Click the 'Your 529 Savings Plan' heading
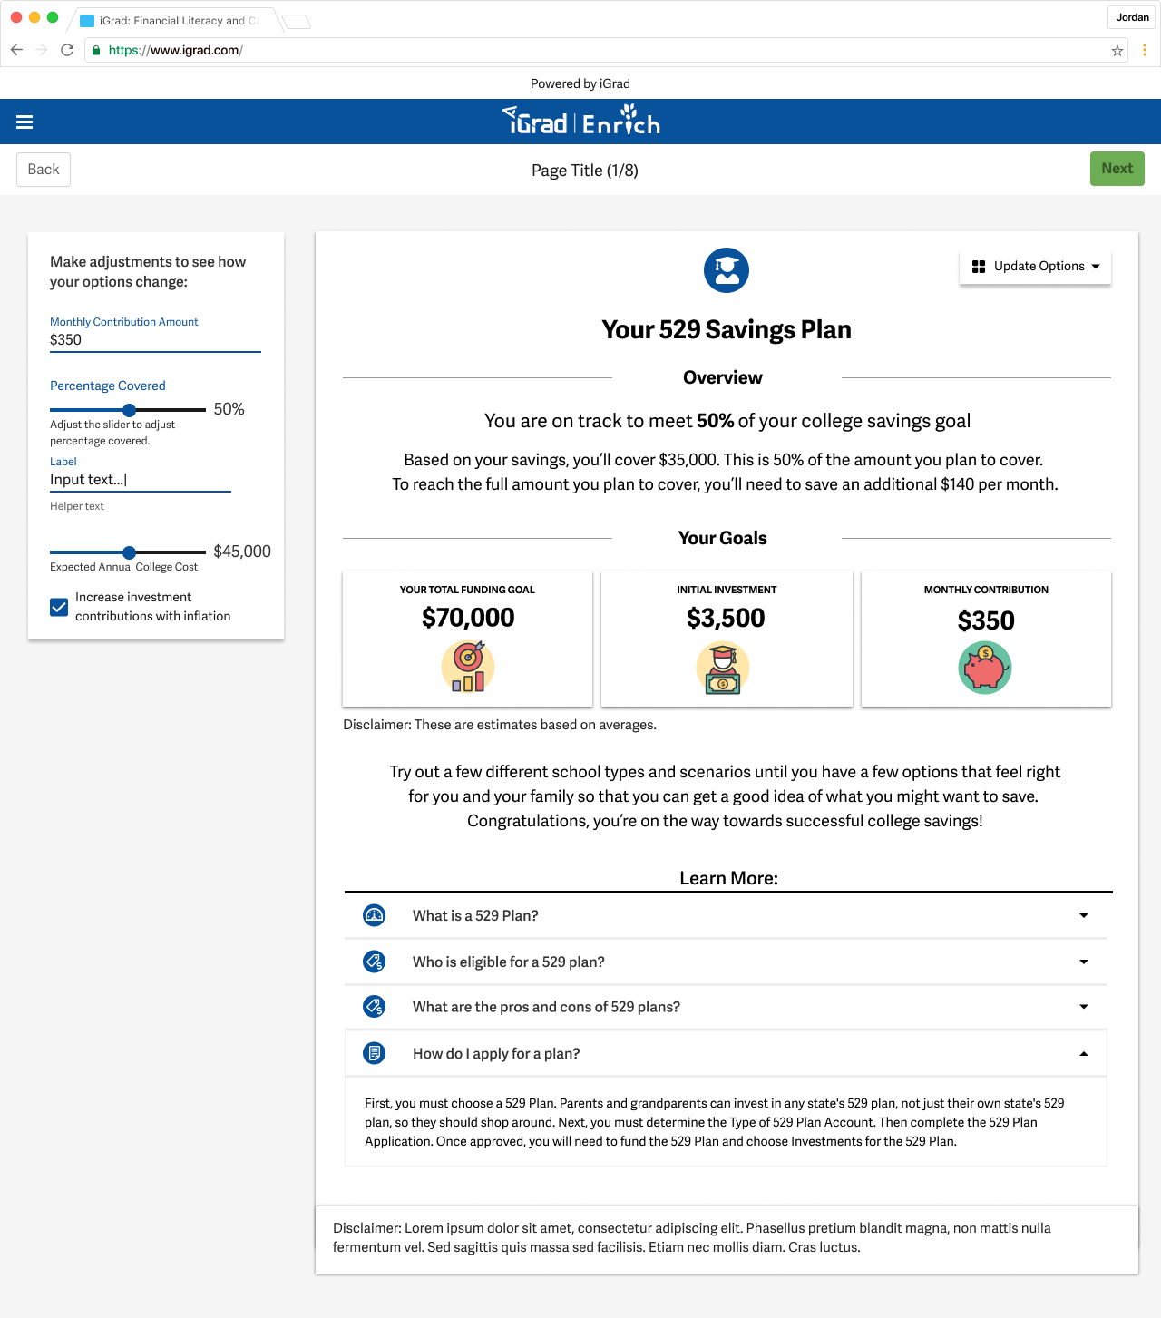Image resolution: width=1161 pixels, height=1318 pixels. [x=727, y=329]
